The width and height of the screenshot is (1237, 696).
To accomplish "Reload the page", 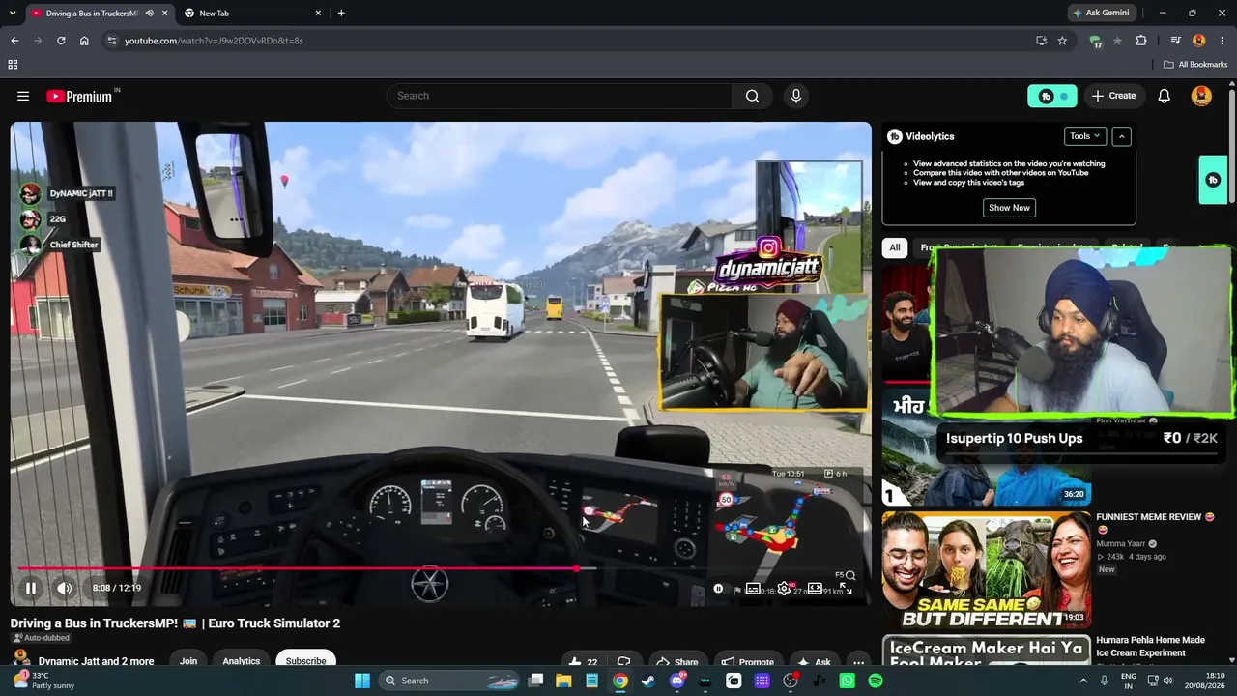I will [x=61, y=41].
